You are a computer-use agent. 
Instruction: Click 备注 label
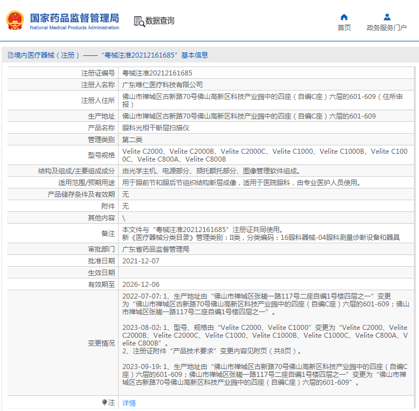pyautogui.click(x=108, y=233)
